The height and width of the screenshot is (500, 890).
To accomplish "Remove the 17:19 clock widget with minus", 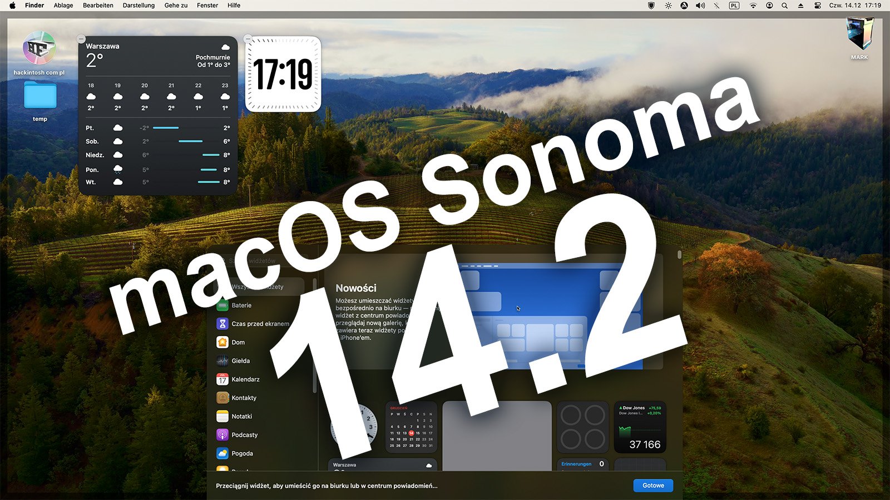I will point(248,39).
